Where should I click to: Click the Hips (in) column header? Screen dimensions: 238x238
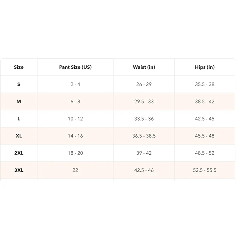click(x=205, y=67)
